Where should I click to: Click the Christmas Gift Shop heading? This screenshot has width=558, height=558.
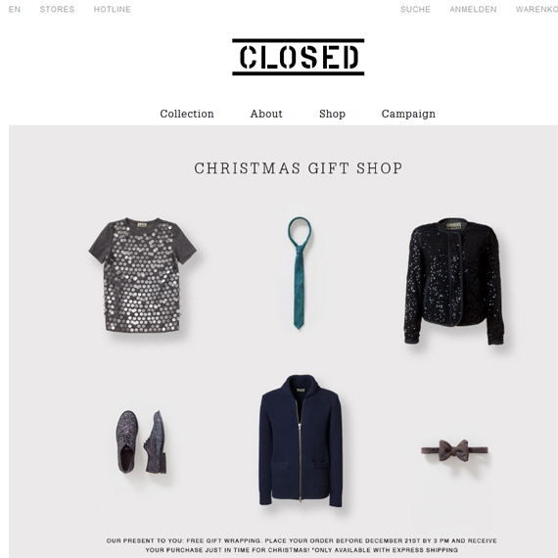299,168
